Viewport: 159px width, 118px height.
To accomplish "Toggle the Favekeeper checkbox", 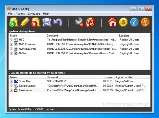I will click(x=12, y=90).
